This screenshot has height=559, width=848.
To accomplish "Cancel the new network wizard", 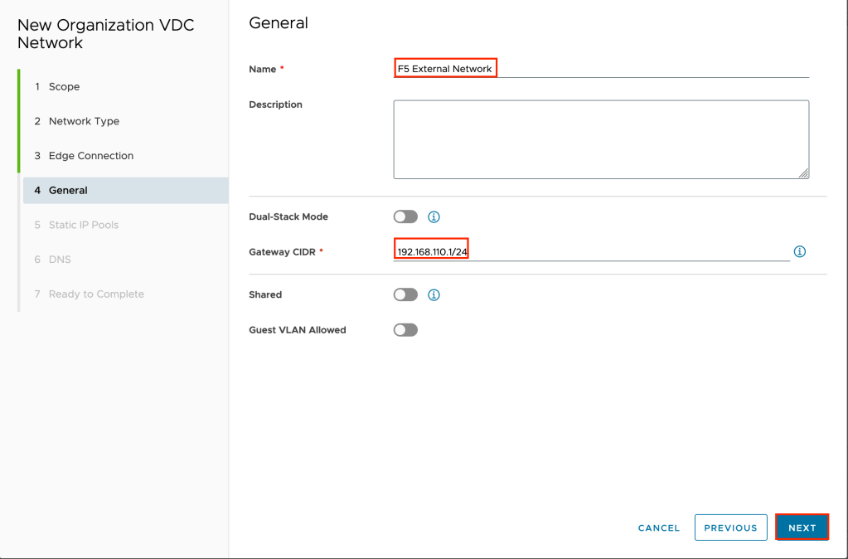I will tap(659, 527).
